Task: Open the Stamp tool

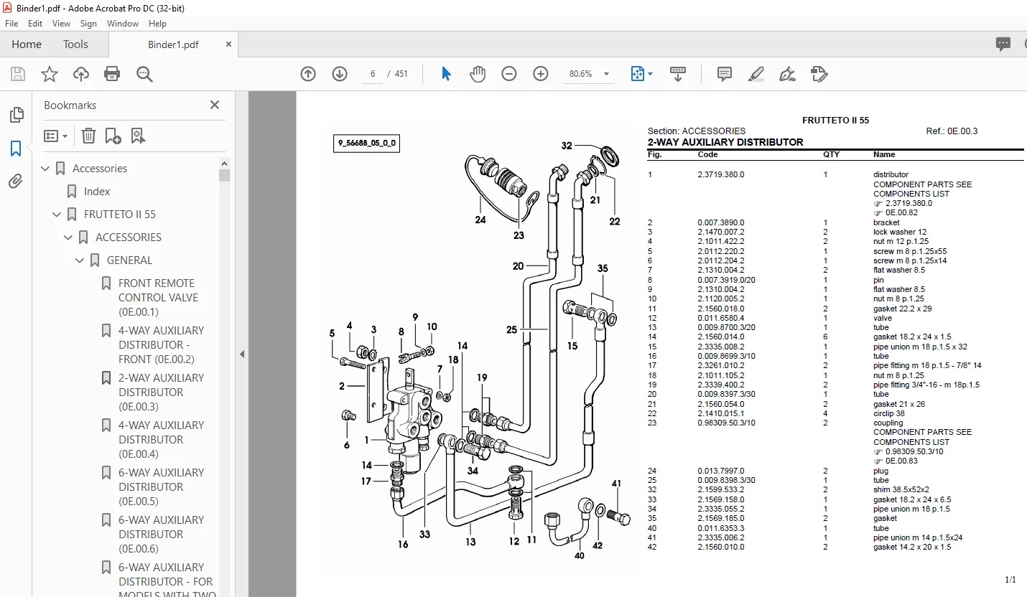Action: click(x=819, y=74)
